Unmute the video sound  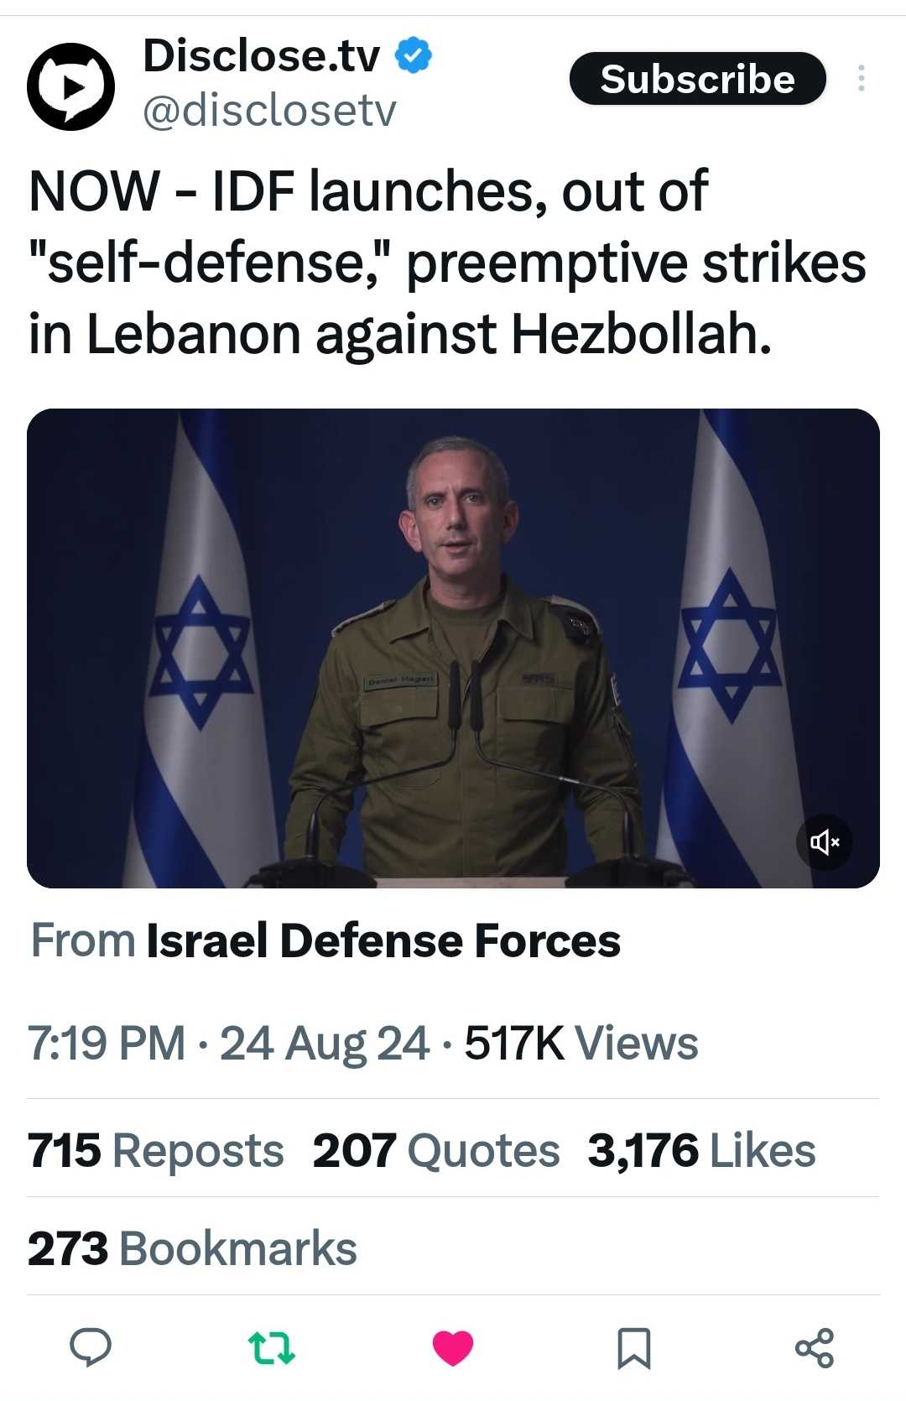824,841
